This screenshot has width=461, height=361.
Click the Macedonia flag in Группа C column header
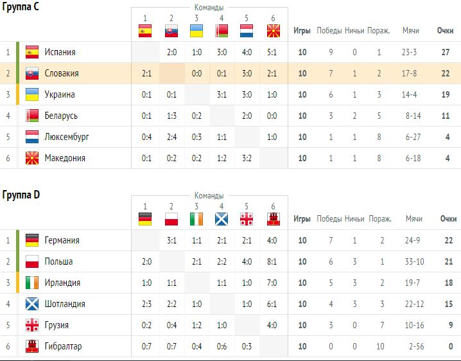(273, 30)
